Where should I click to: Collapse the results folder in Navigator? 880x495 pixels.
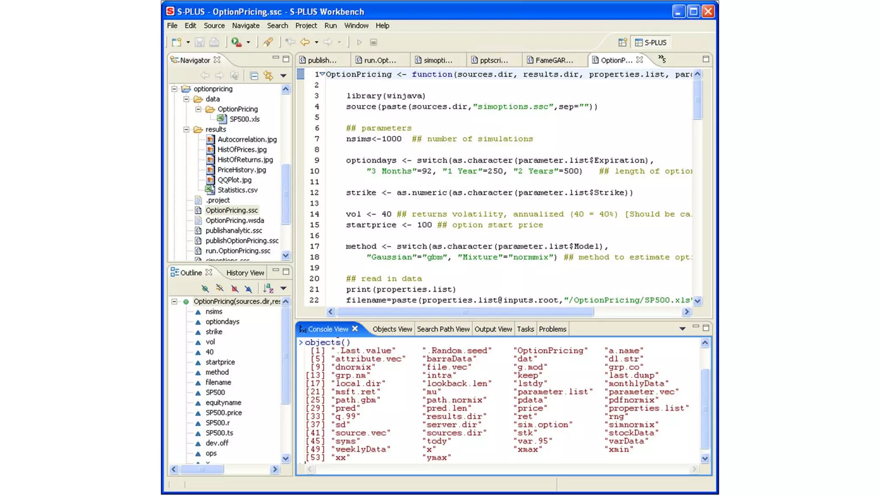tap(186, 129)
